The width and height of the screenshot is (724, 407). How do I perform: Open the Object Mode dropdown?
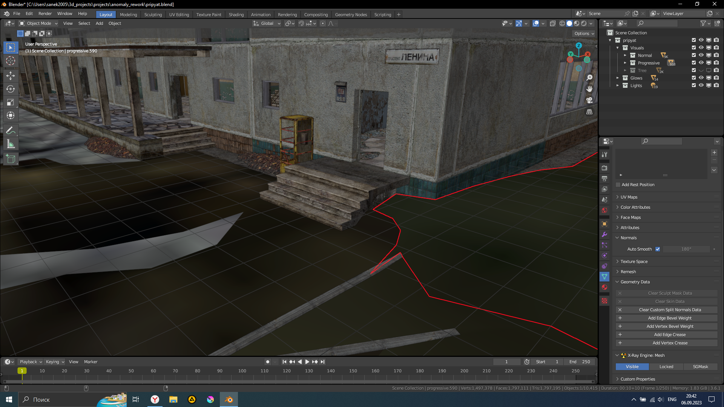tap(38, 23)
